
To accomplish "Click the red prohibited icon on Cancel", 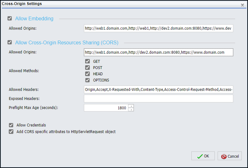I will pos(224,156).
